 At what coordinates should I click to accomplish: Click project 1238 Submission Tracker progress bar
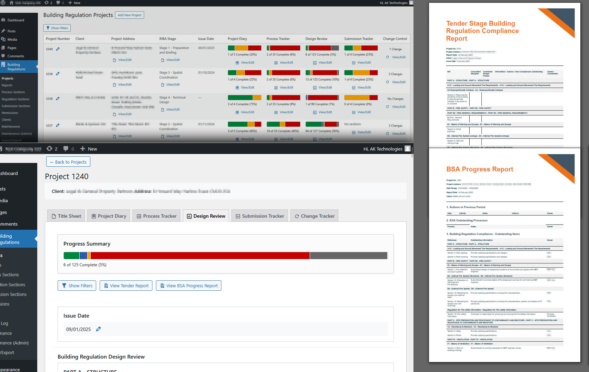361,97
